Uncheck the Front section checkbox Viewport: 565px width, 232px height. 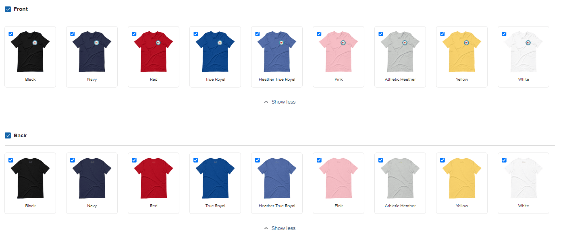click(8, 9)
